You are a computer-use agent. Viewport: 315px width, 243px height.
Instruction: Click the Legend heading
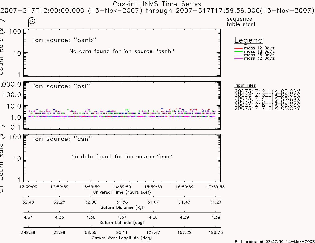tap(249, 40)
